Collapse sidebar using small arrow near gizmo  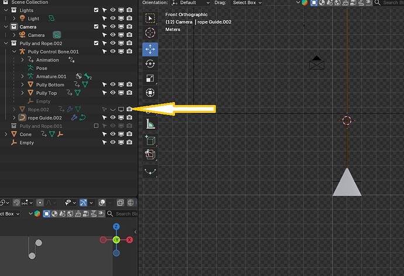(135, 232)
